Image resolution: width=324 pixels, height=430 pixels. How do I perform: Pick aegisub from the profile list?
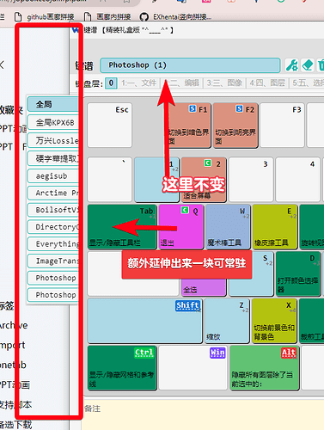click(x=53, y=175)
